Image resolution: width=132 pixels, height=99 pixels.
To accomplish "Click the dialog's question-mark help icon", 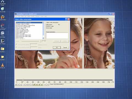I will click(66, 19).
